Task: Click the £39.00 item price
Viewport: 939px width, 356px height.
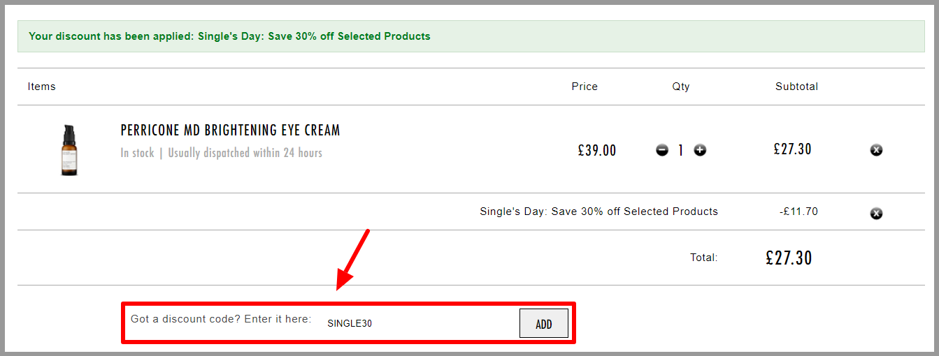Action: coord(597,150)
